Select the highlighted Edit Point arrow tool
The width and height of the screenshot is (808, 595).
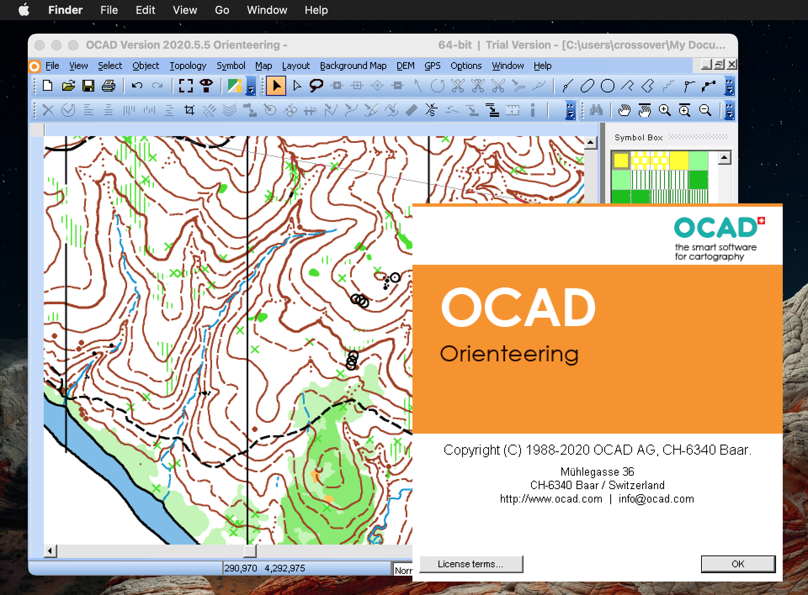point(276,86)
